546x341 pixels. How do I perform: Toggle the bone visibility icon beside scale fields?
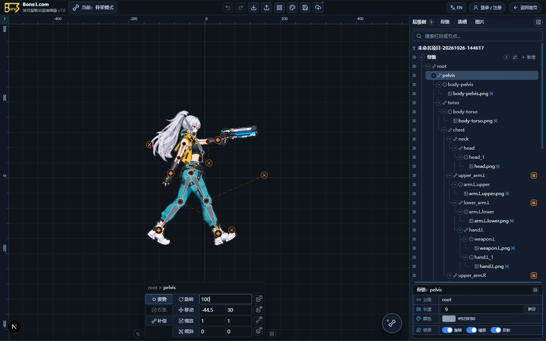coord(259,321)
